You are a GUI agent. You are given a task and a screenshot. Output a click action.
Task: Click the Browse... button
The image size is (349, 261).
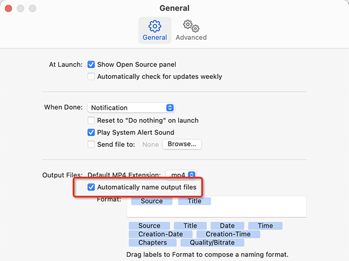[182, 144]
